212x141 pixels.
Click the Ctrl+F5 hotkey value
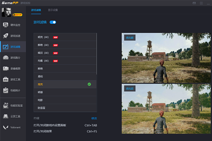(x=92, y=131)
